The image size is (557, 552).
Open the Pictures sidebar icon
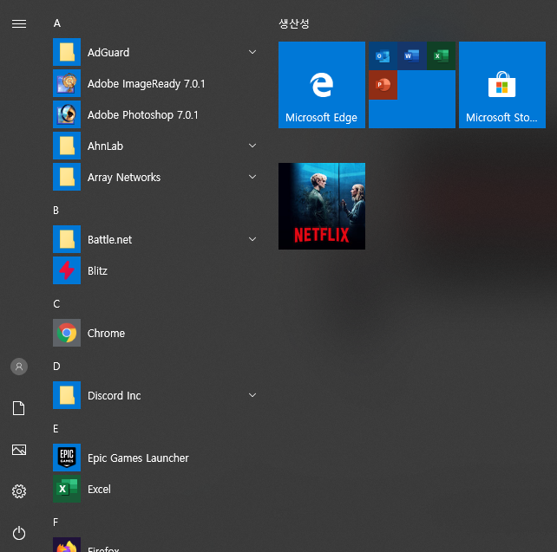coord(19,450)
